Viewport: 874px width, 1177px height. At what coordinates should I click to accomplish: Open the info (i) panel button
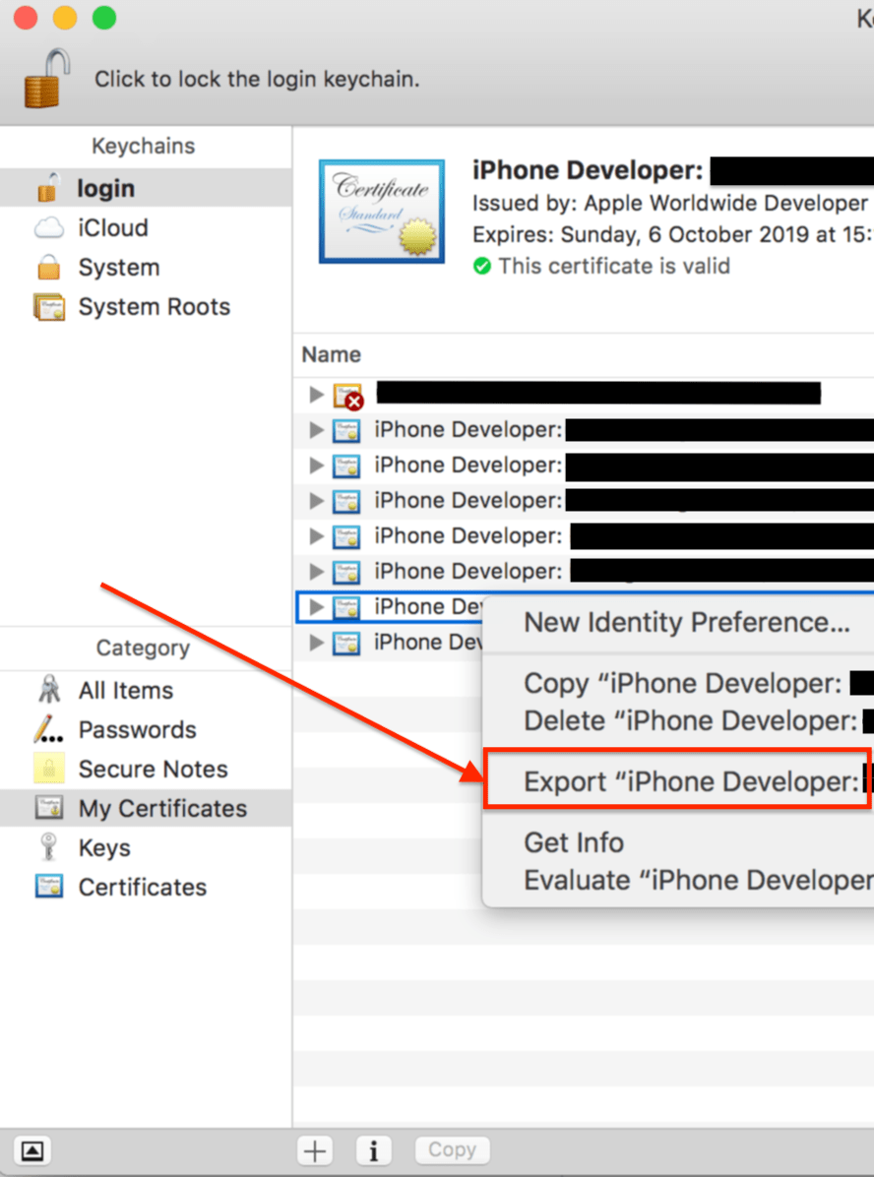pos(373,1149)
